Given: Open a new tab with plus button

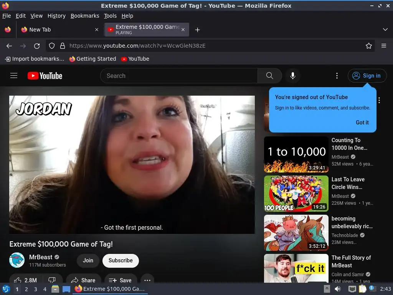Looking at the screenshot, I should (198, 30).
